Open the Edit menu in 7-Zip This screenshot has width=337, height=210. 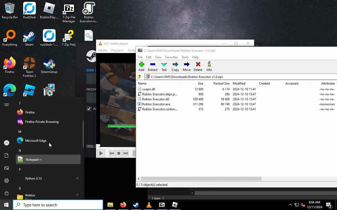click(x=149, y=57)
